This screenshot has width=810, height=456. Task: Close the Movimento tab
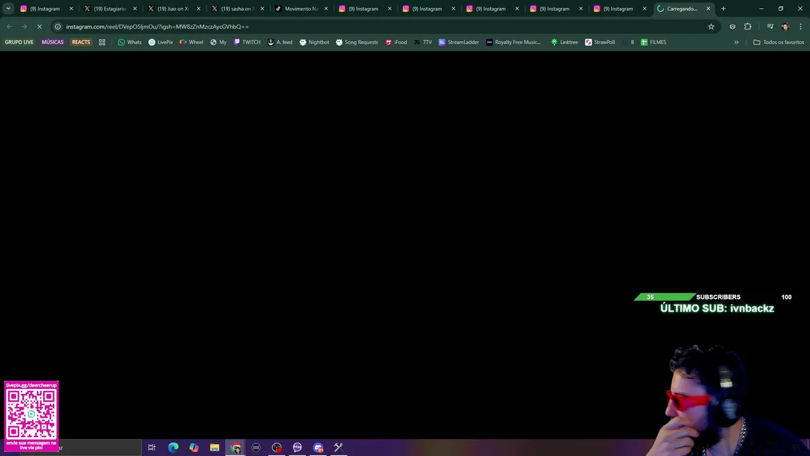pos(326,9)
